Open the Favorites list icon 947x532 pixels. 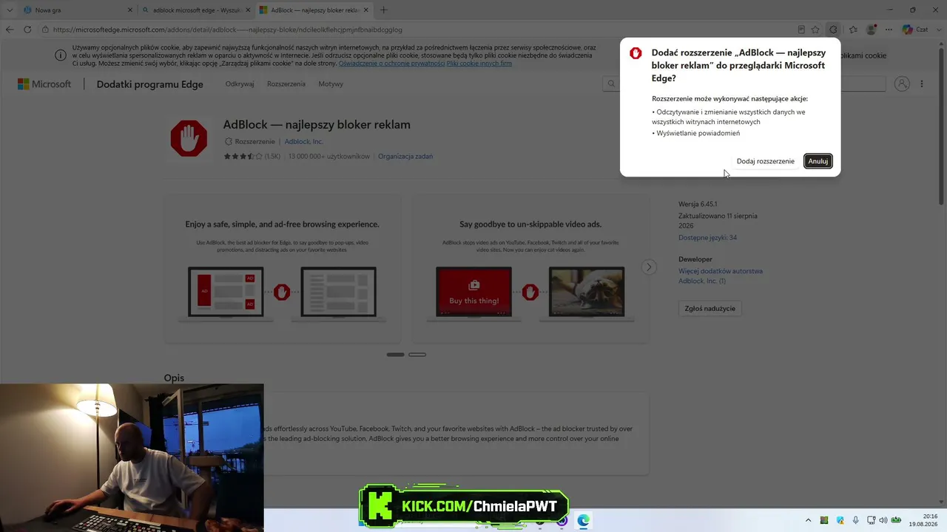pos(853,30)
